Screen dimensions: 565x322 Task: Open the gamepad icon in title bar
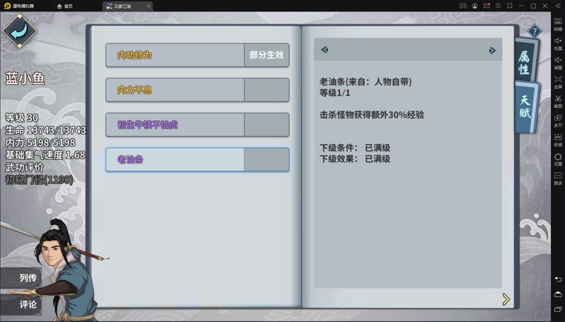coord(463,6)
